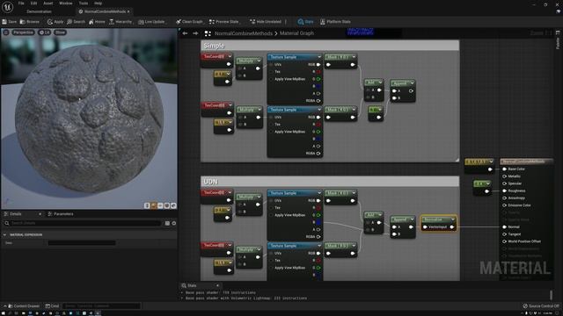Collapse the constant vector node feeding Base Color
The width and height of the screenshot is (563, 316).
[491, 162]
